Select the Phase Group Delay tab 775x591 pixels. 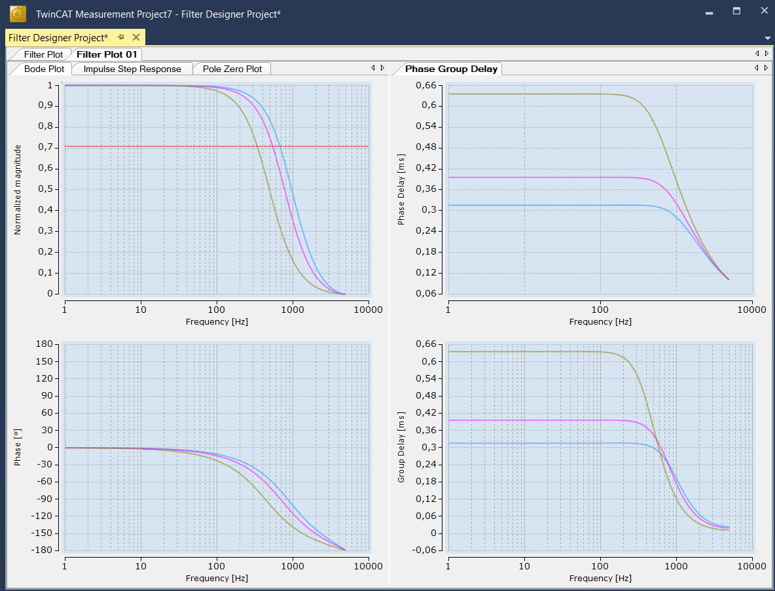point(451,69)
